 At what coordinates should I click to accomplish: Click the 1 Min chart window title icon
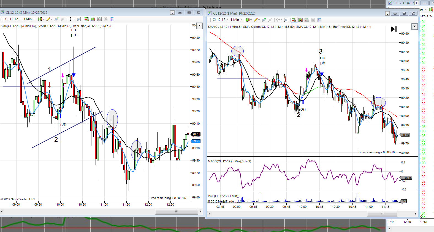pos(210,13)
